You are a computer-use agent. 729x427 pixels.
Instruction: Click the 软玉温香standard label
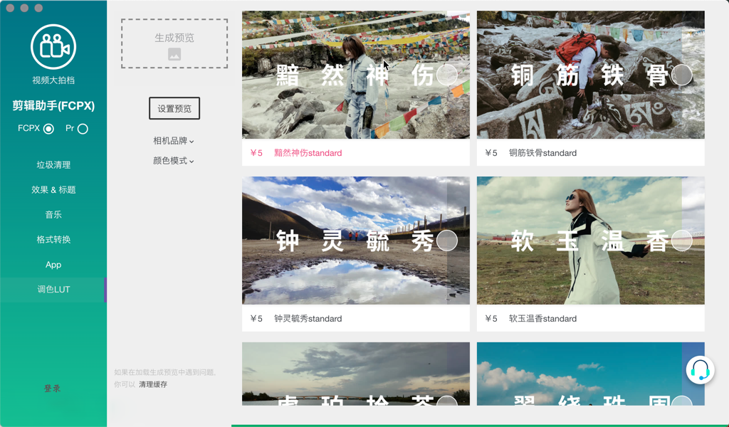click(x=542, y=319)
